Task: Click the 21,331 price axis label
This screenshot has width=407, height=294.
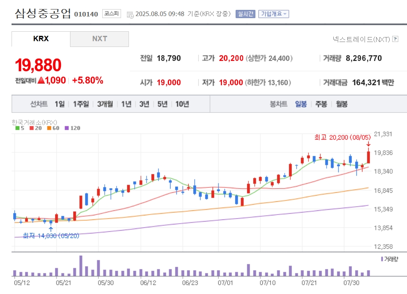Action: (x=383, y=134)
